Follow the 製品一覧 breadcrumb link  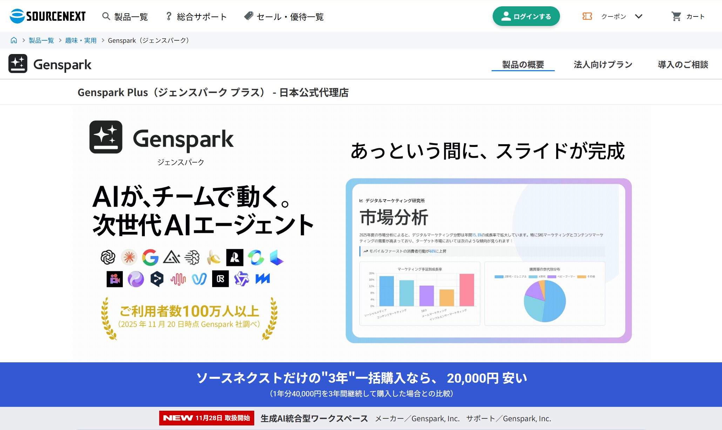[x=41, y=40]
